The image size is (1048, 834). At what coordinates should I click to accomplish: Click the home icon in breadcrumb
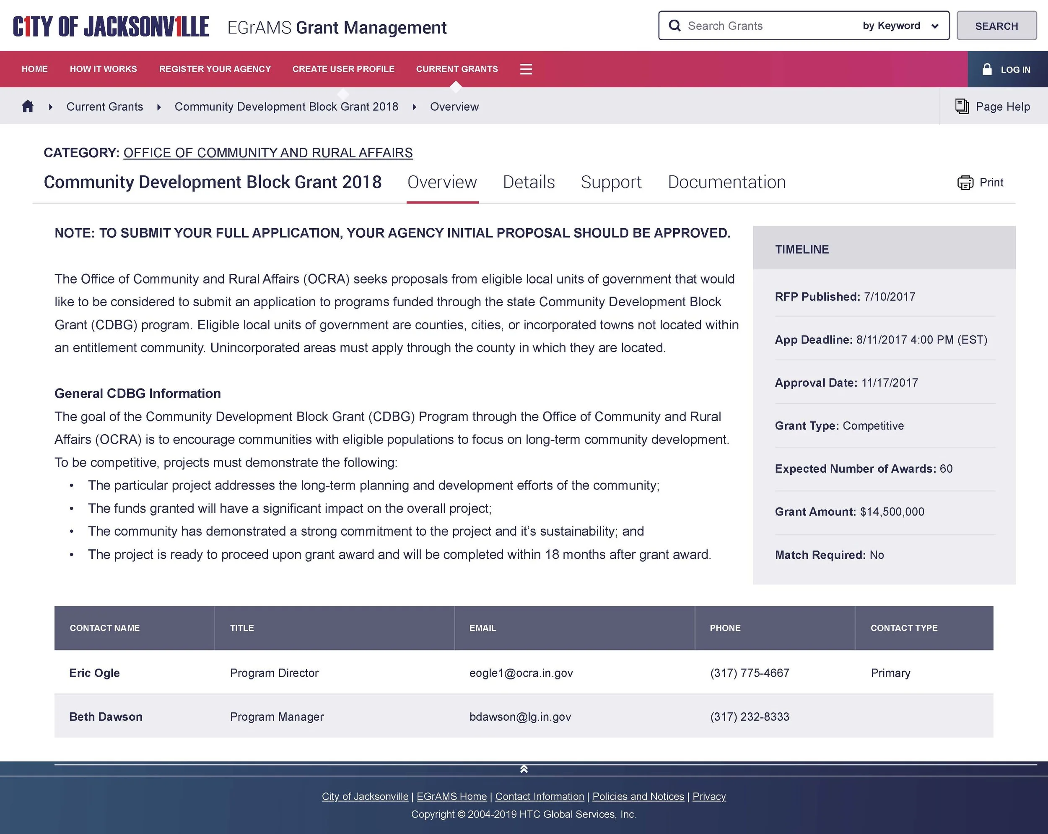28,106
